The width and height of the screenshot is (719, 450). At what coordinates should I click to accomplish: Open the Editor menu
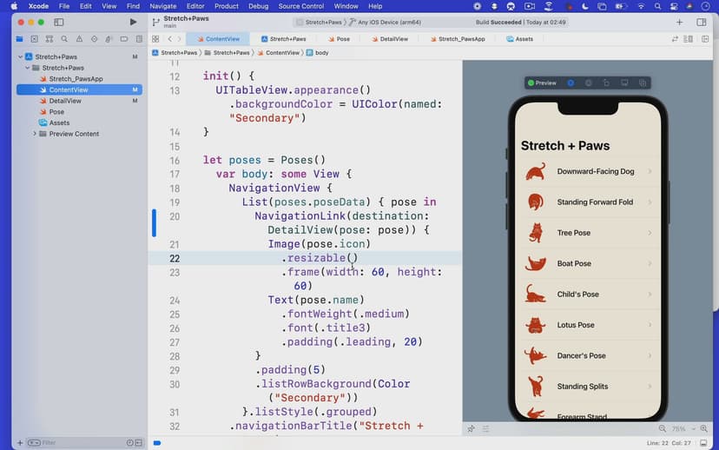click(195, 6)
